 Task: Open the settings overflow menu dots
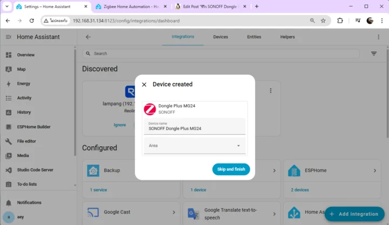click(x=378, y=37)
